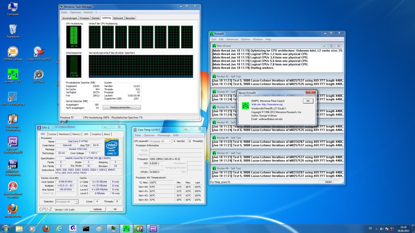Switch to Prime95 via its taskbar button
The image size is (415, 233).
tap(126, 229)
